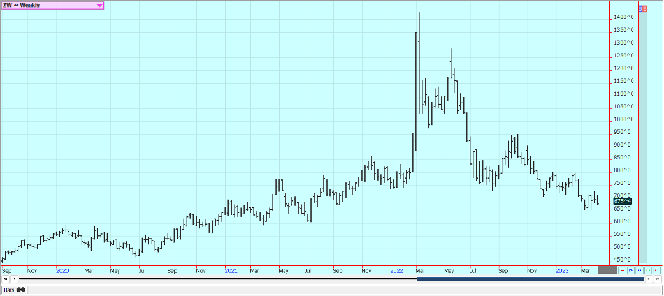The image size is (664, 296).
Task: Click the red crossed-lines icon
Action: [657, 270]
